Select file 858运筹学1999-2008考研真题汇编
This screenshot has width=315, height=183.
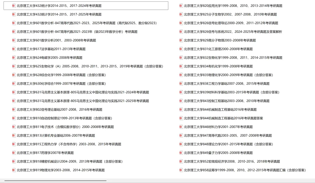[x=245, y=170]
